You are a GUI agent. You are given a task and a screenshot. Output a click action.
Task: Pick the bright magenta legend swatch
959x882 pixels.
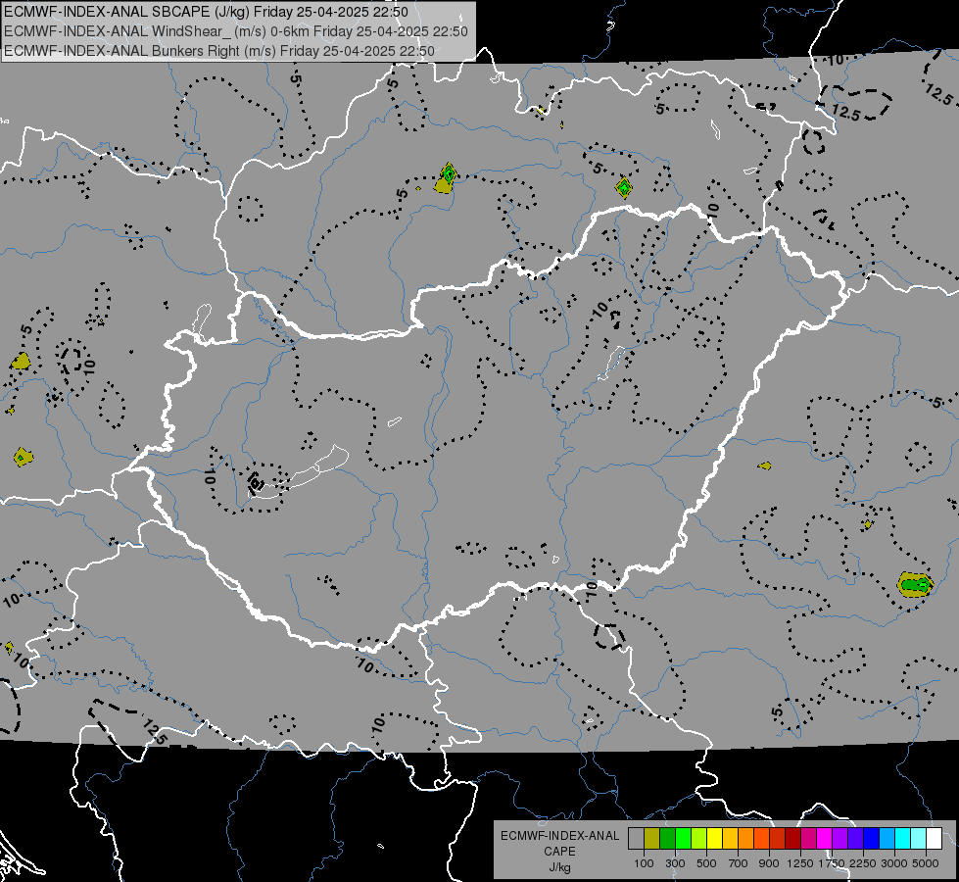coord(825,839)
